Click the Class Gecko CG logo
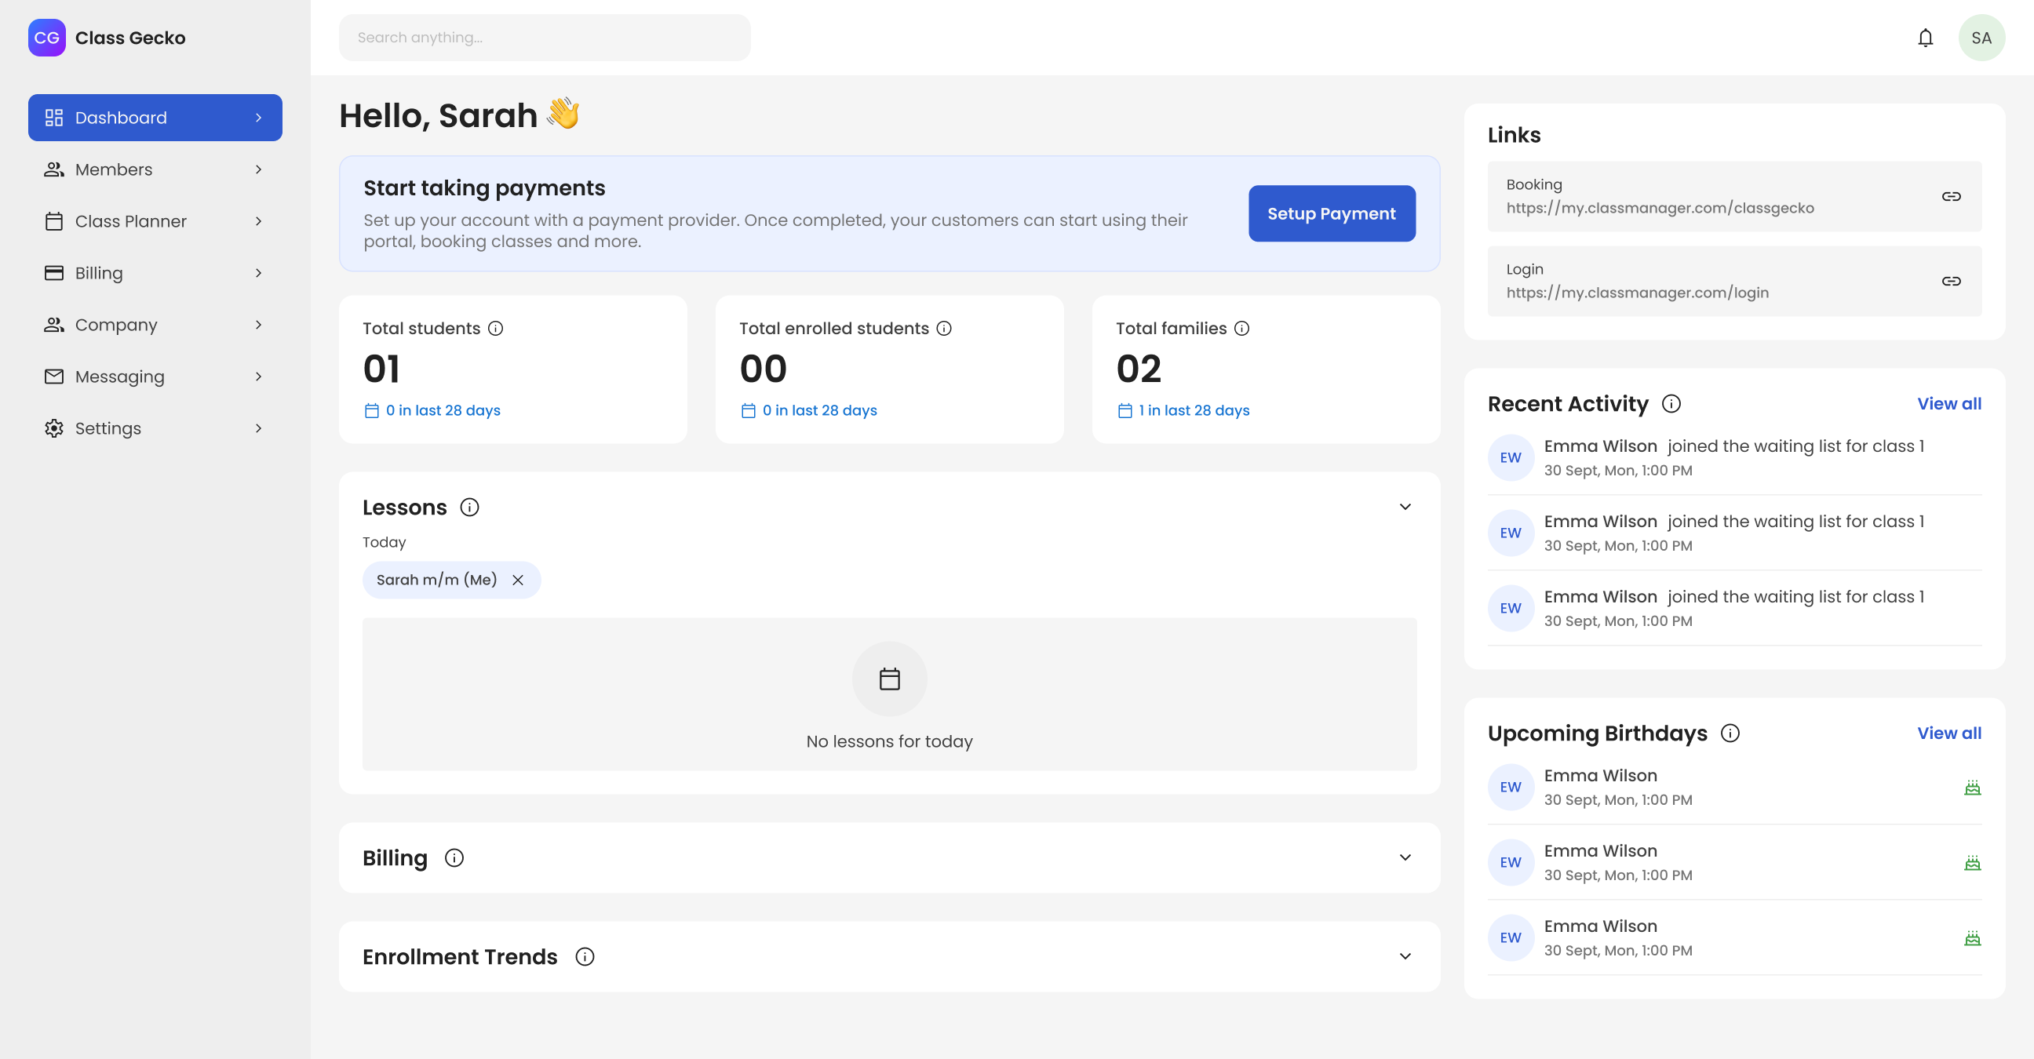 [46, 38]
